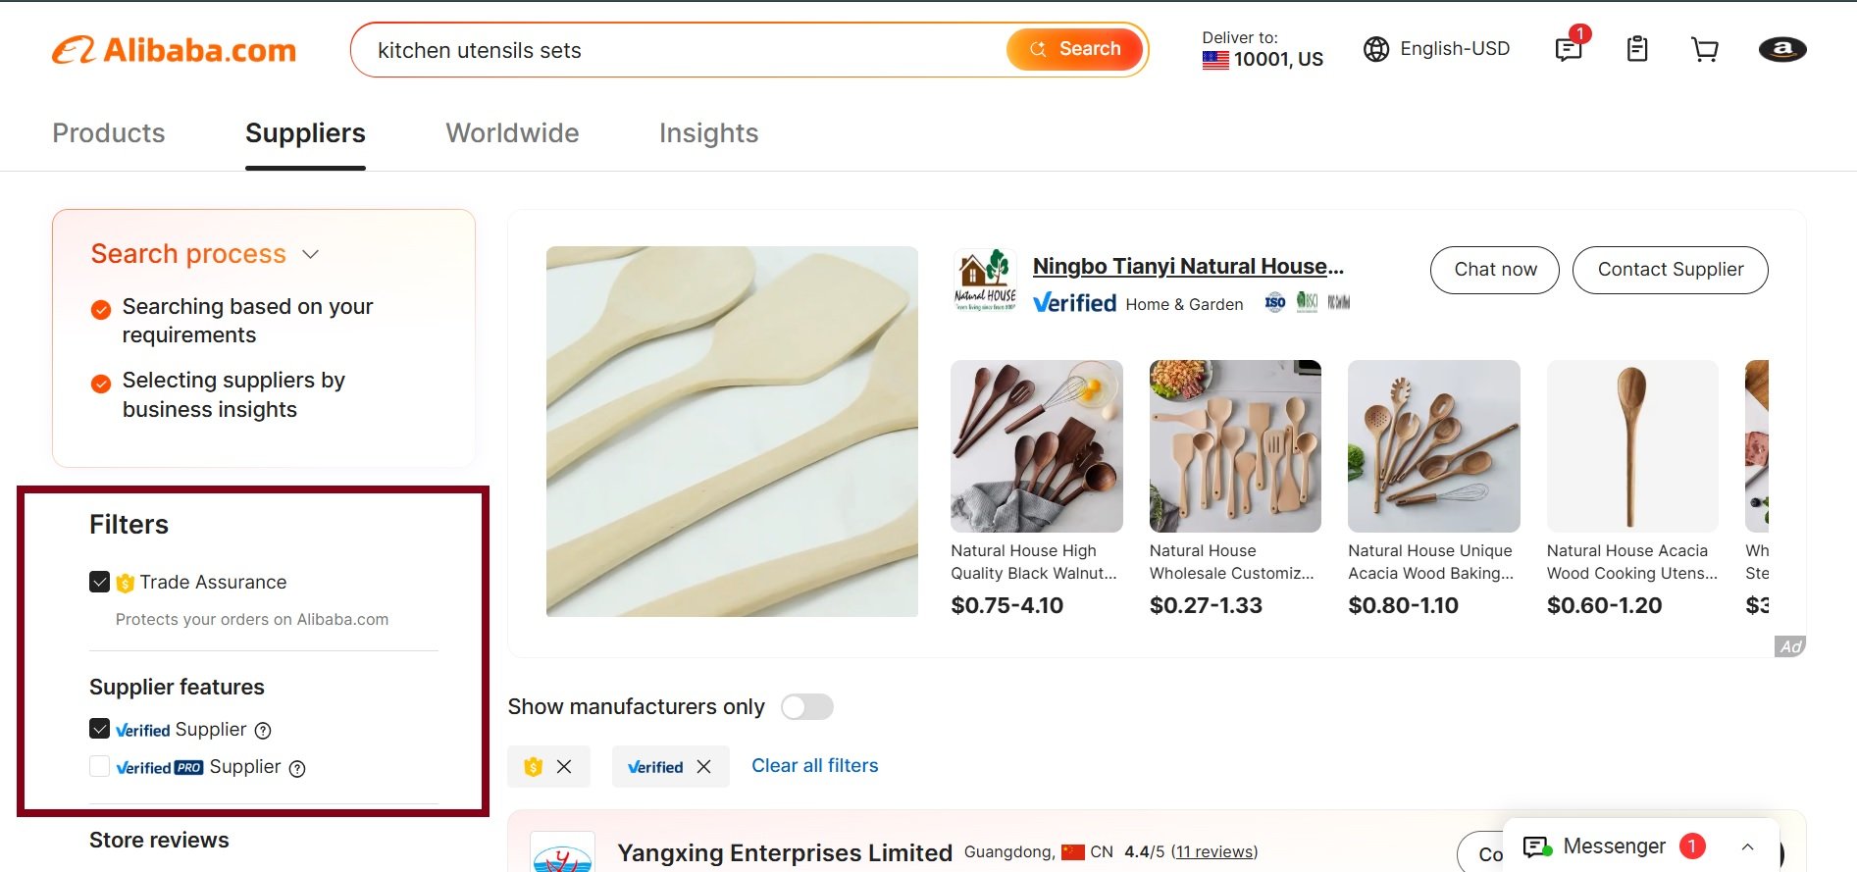Click the Chat now button
Image resolution: width=1857 pixels, height=872 pixels.
tap(1495, 270)
